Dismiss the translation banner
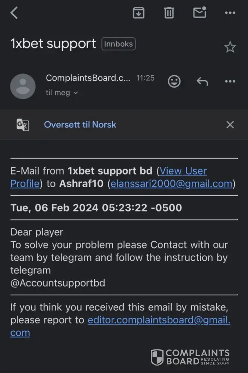Image resolution: width=248 pixels, height=373 pixels. point(230,125)
